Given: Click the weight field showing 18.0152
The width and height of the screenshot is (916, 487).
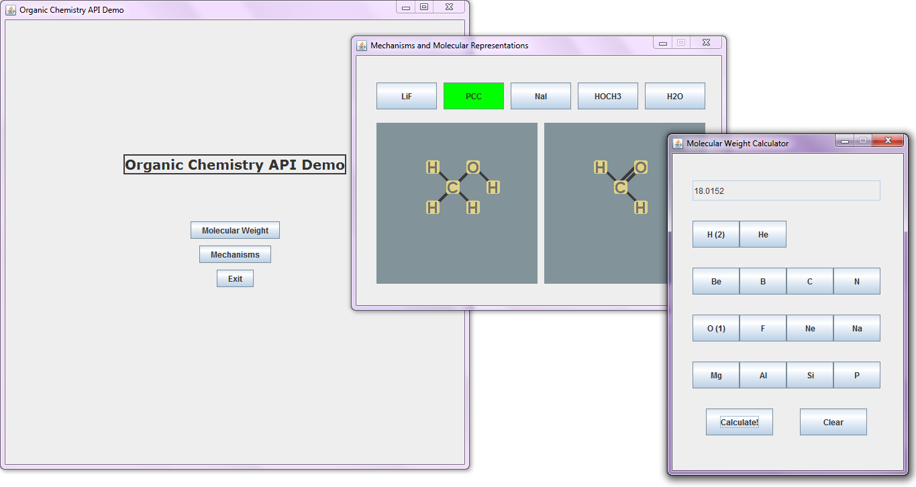Looking at the screenshot, I should pos(786,191).
